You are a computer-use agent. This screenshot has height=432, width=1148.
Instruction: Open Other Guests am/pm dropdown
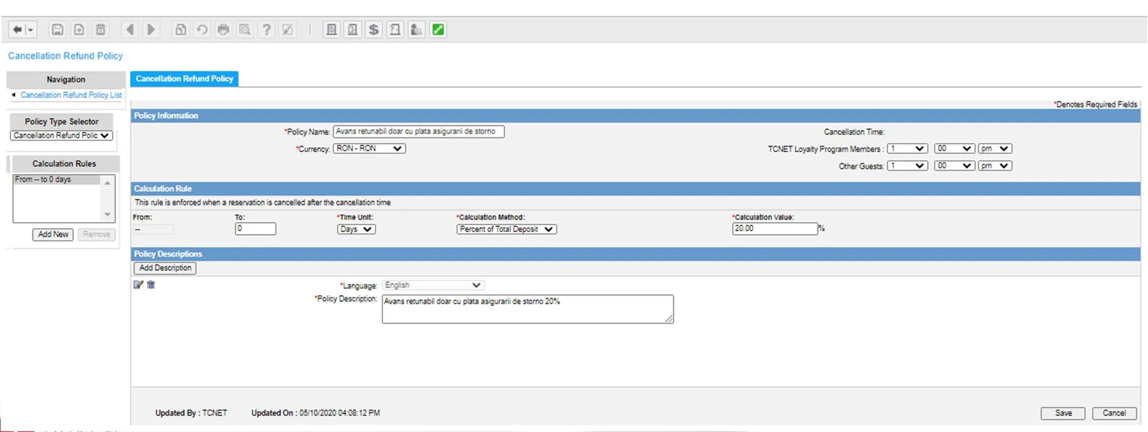[995, 166]
